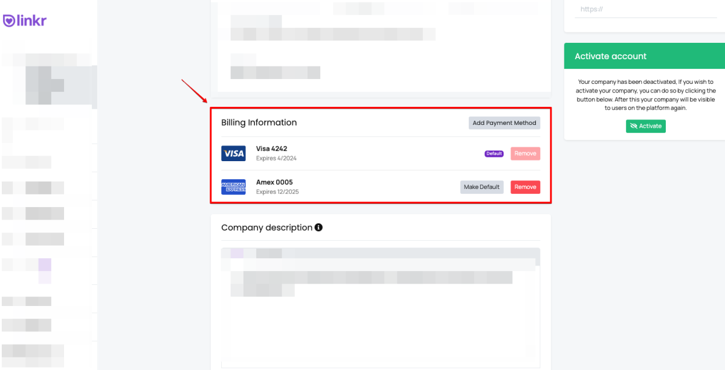
Task: Click the Visa card logo
Action: point(233,153)
